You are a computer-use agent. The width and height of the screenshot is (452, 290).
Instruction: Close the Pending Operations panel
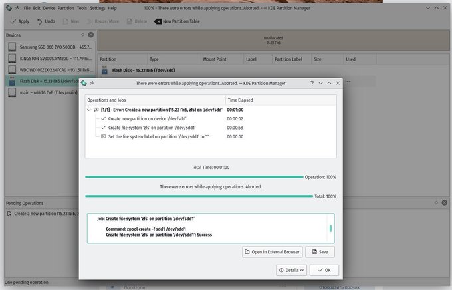coord(445,203)
